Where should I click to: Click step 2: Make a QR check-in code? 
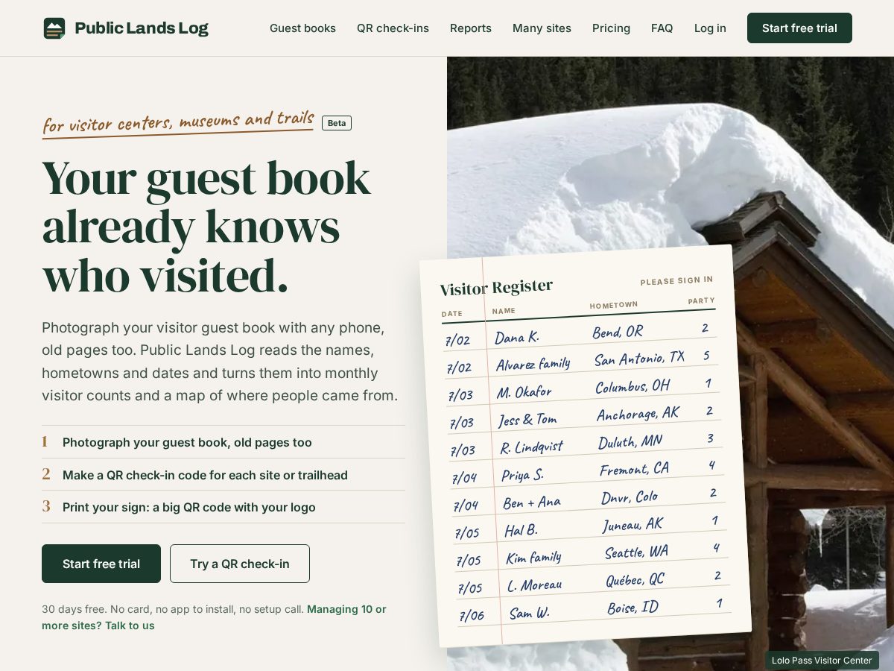tap(223, 475)
